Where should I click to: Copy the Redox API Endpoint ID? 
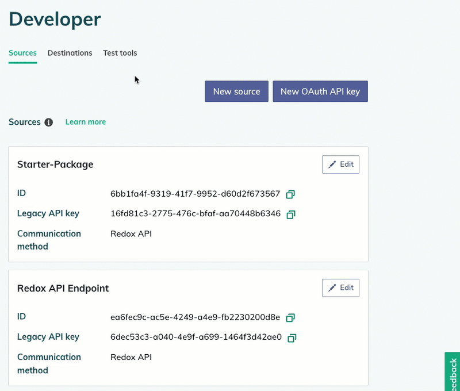coord(291,317)
